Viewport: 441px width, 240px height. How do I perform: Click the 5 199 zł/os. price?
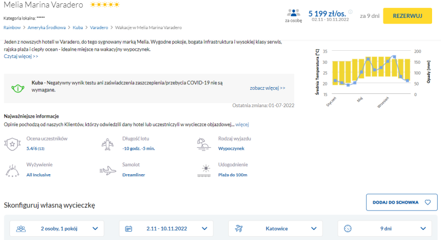pos(327,13)
